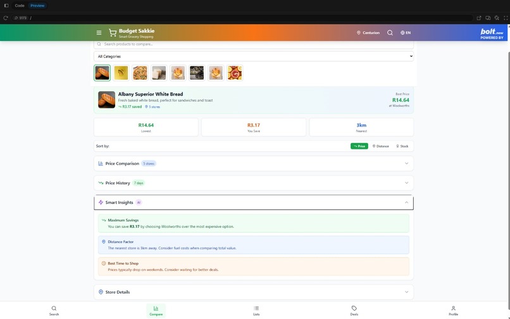The height and width of the screenshot is (319, 510).
Task: Reload the preview with the refresh icon
Action: tap(6, 18)
